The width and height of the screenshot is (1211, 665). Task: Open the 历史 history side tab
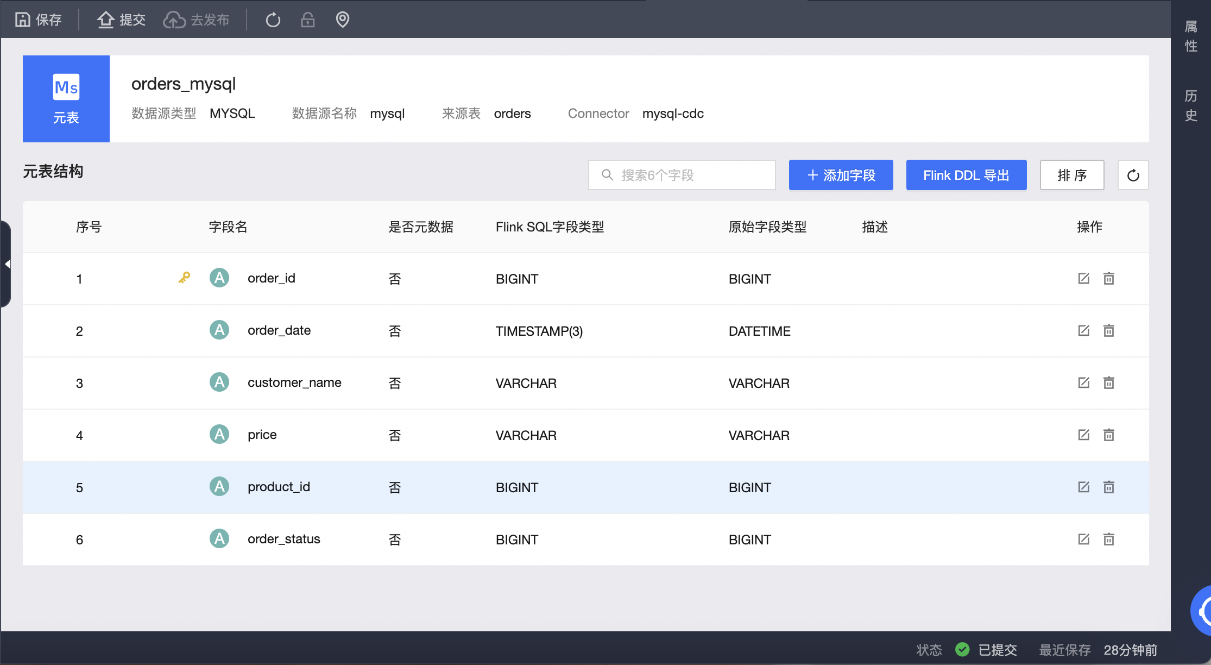point(1191,106)
